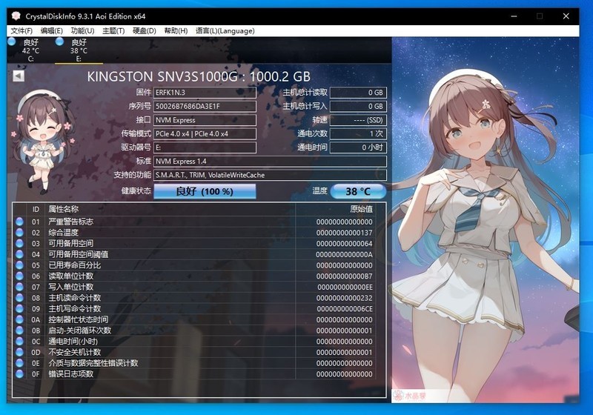Open the 功能(U) menu
Screen dimensions: 593x415
click(82, 31)
